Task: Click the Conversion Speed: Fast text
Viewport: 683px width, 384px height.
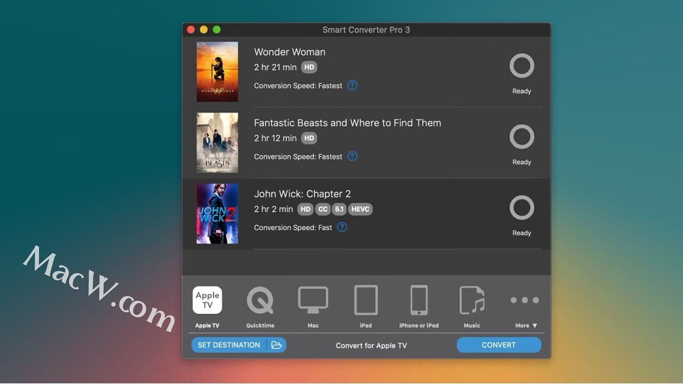Action: pyautogui.click(x=293, y=228)
